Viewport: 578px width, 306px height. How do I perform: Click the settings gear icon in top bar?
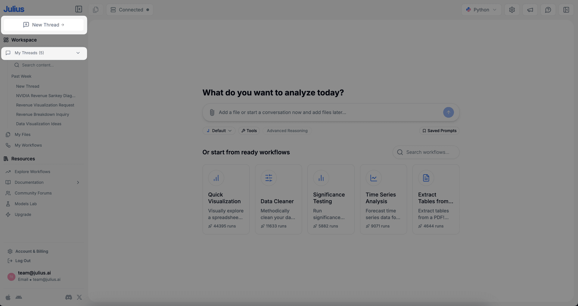click(x=512, y=10)
